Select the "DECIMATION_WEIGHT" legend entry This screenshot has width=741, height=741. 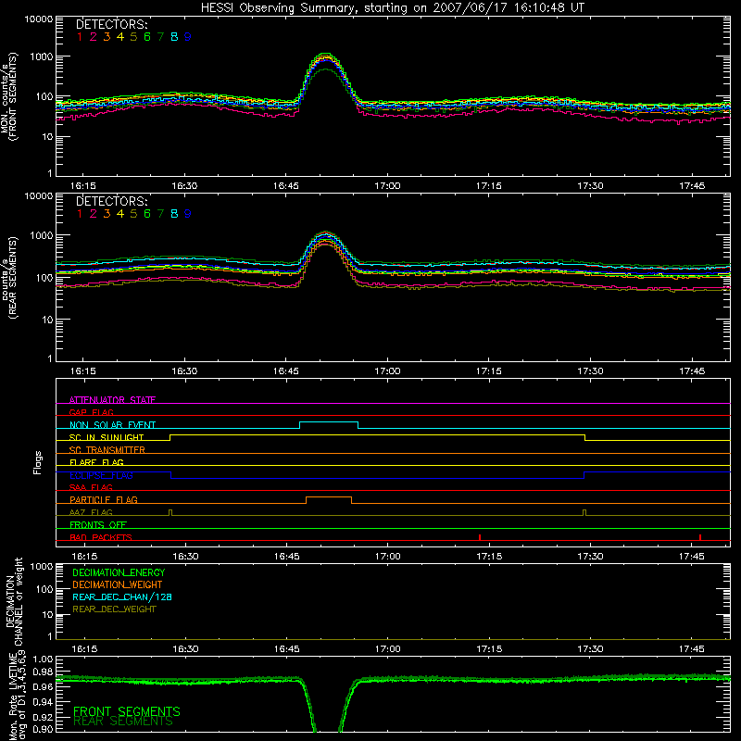(x=118, y=585)
